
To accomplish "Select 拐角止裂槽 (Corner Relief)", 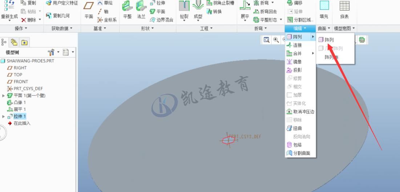I will click(220, 3).
